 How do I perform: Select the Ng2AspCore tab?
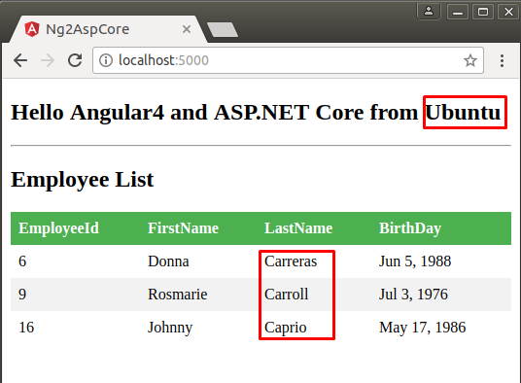click(108, 29)
